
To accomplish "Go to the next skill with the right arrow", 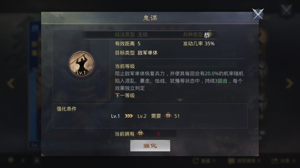I will pos(289,84).
